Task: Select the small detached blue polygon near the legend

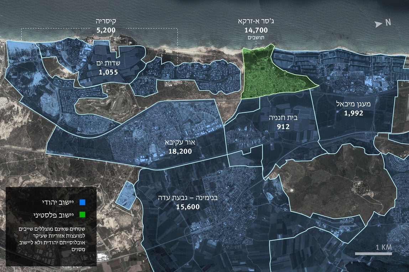Action: 126,194
